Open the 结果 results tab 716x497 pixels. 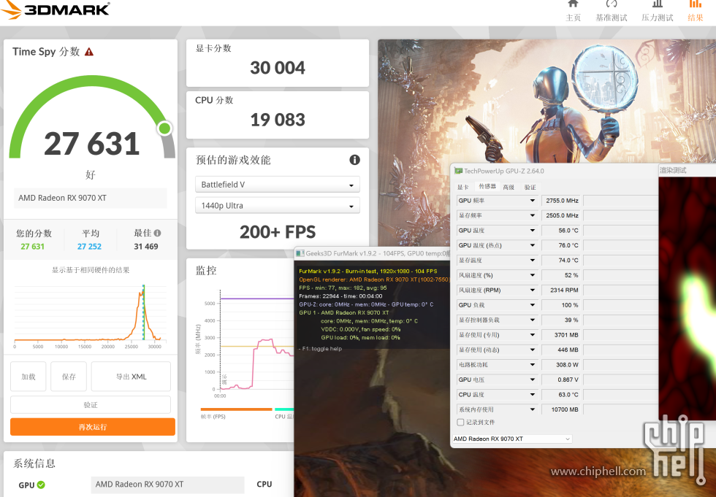click(x=695, y=11)
